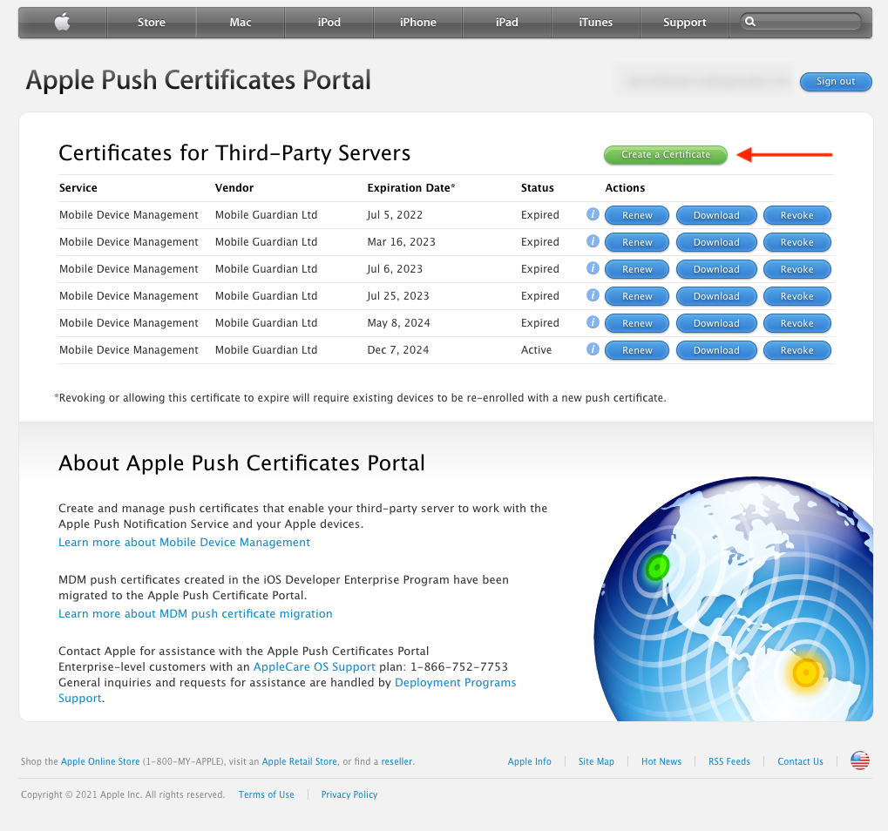The image size is (888, 831).
Task: Renew the certificate expiring Mar 16, 2023
Action: coord(637,242)
